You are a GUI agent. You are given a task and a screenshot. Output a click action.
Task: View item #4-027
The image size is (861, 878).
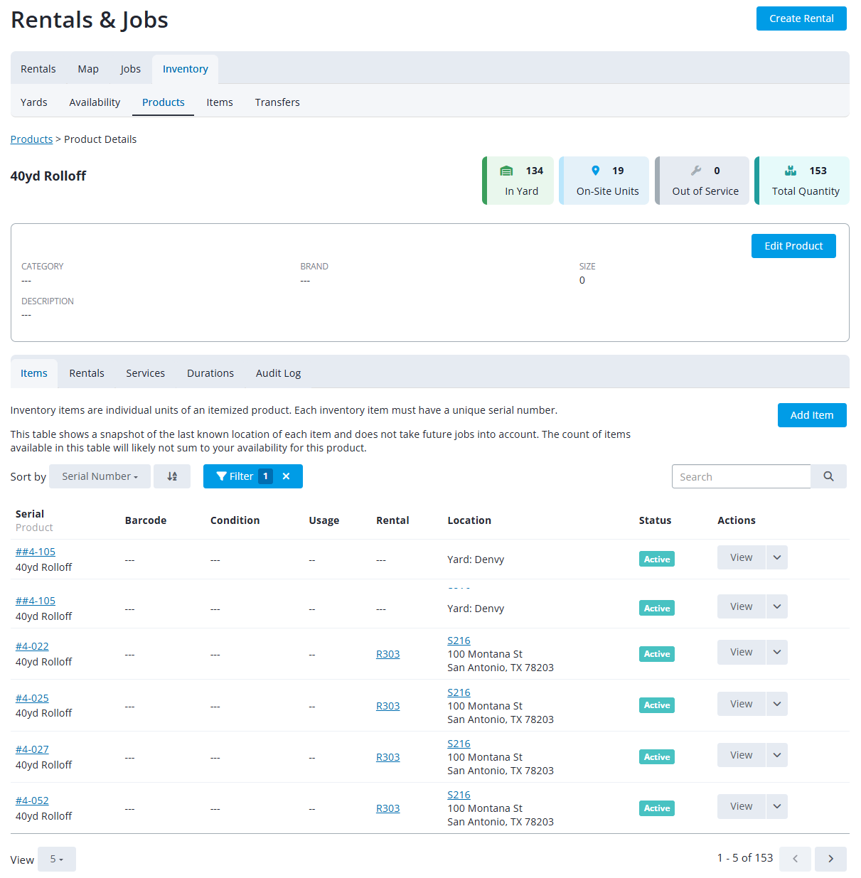coord(741,755)
